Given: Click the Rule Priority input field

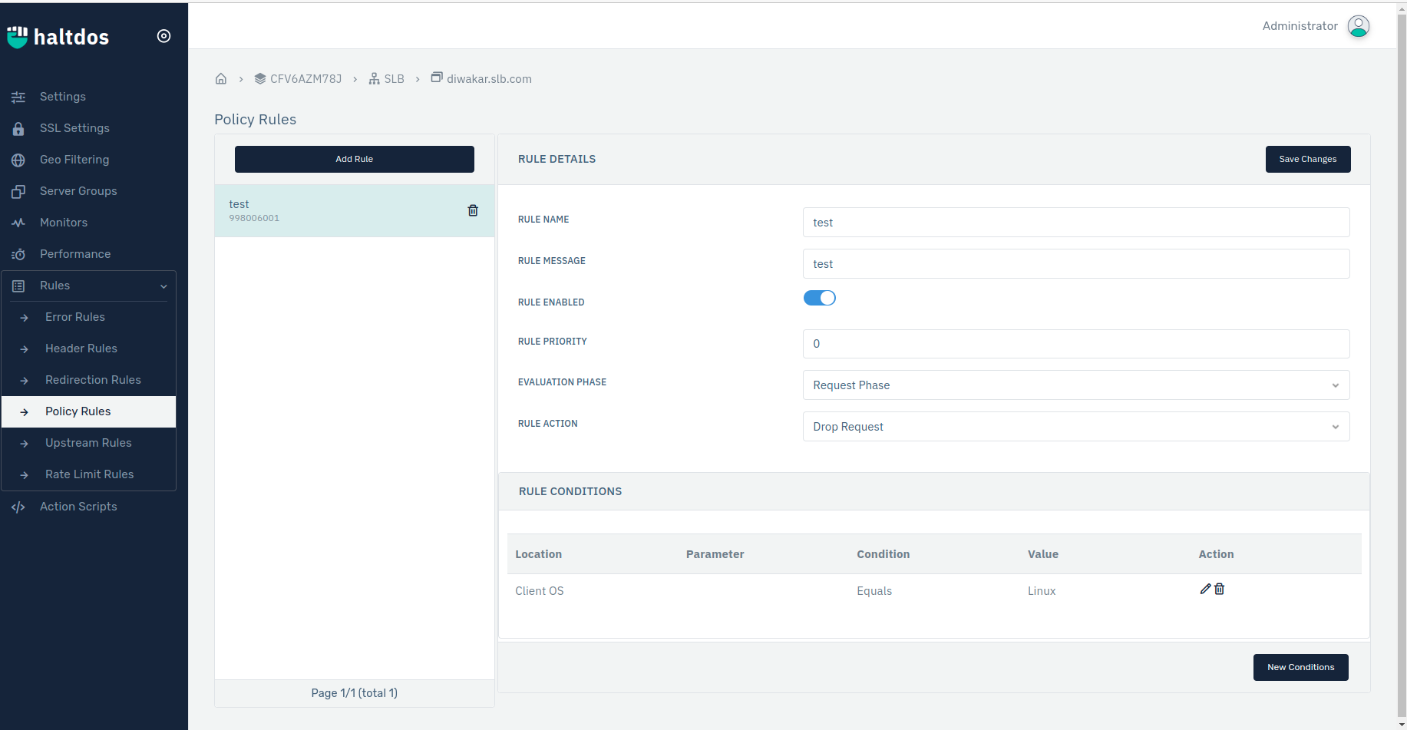Looking at the screenshot, I should pos(1076,344).
